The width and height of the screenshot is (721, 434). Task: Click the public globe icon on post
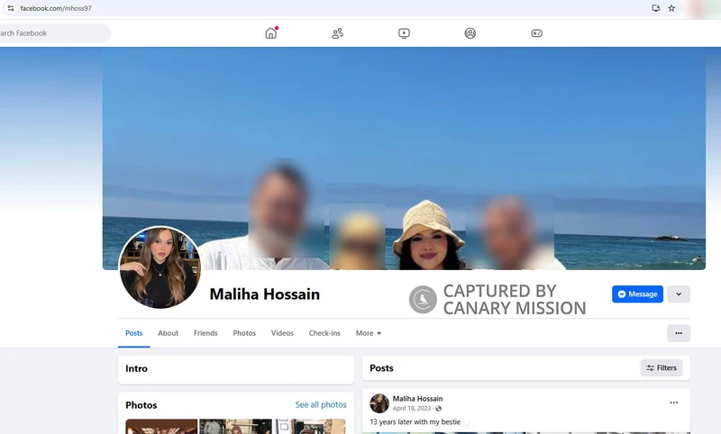(438, 408)
